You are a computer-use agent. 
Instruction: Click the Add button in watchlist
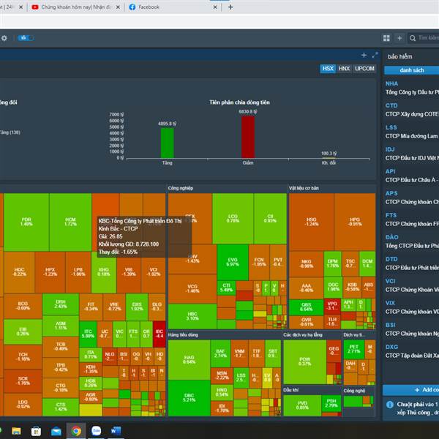[411, 390]
